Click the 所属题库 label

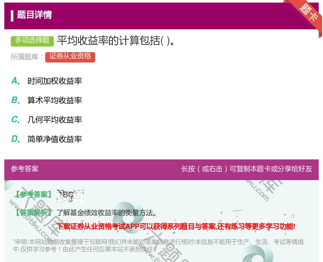(27, 57)
